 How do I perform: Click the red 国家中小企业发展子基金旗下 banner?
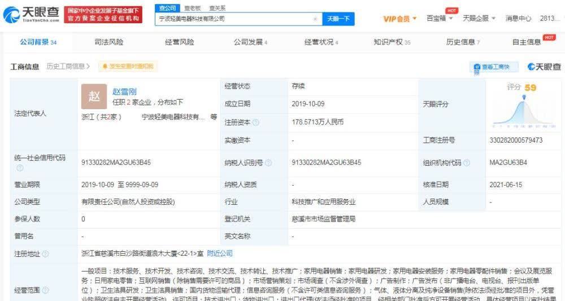pyautogui.click(x=103, y=15)
